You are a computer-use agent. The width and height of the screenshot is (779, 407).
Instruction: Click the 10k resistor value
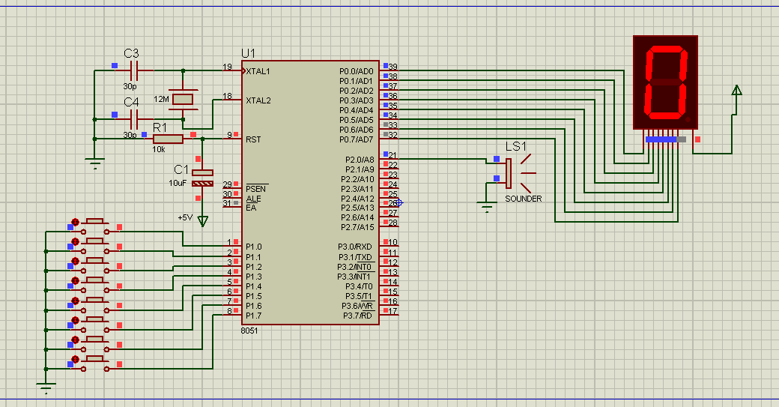tap(159, 149)
